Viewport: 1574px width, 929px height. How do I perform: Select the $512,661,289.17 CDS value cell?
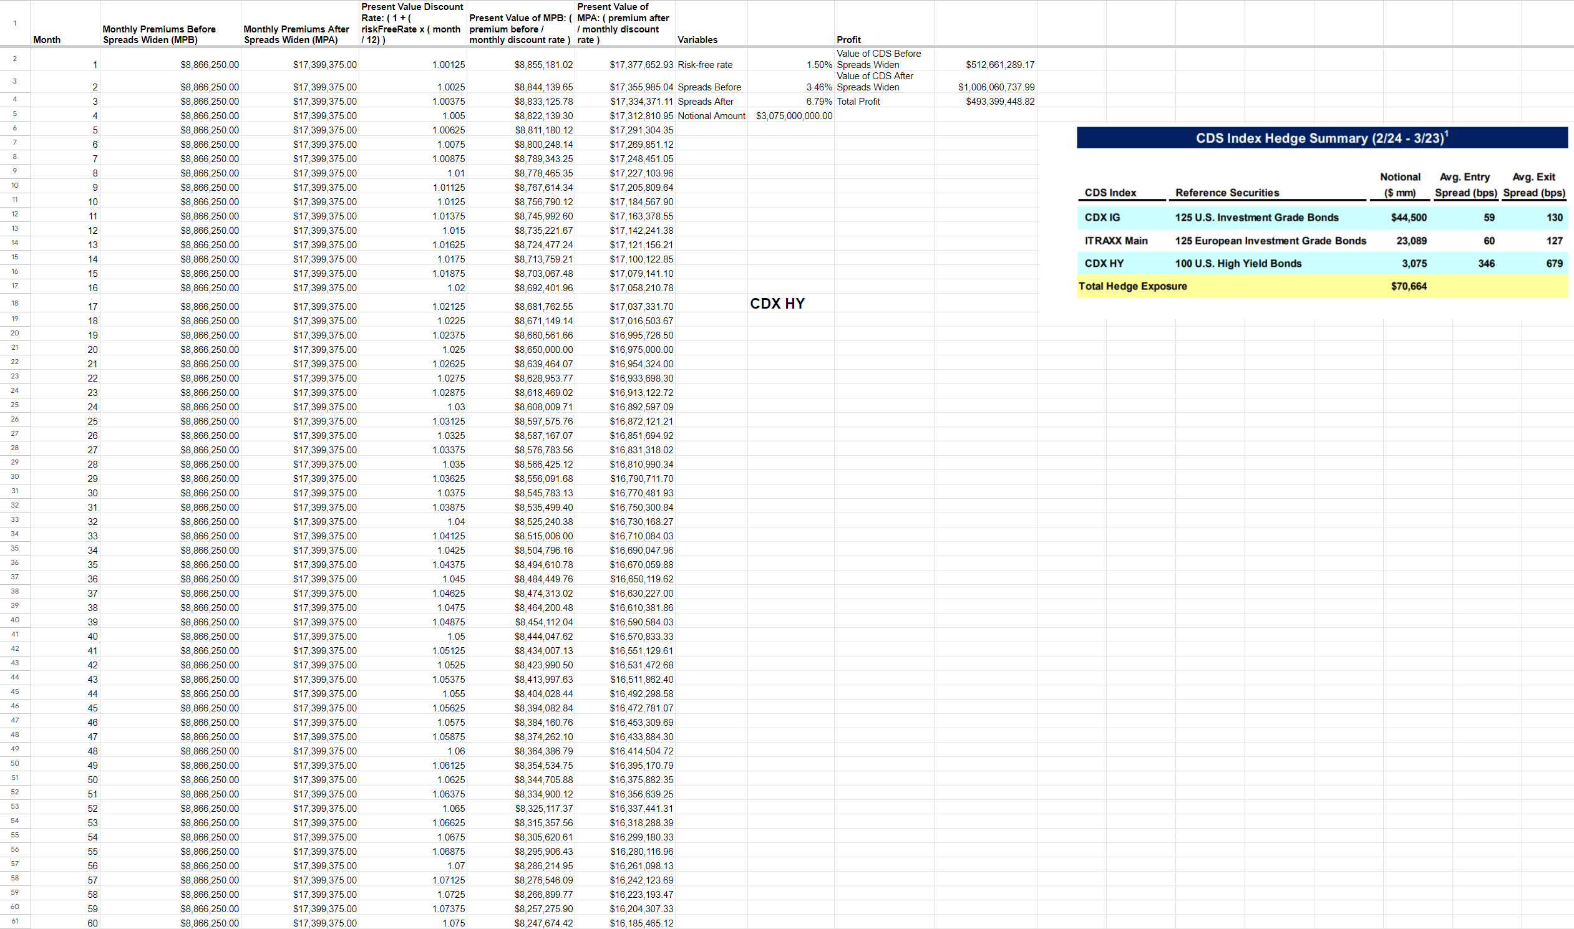985,59
